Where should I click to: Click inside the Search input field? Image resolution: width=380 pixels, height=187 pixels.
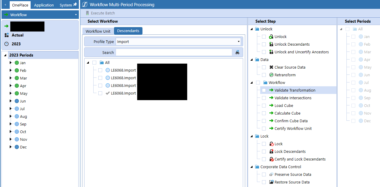[x=174, y=52]
